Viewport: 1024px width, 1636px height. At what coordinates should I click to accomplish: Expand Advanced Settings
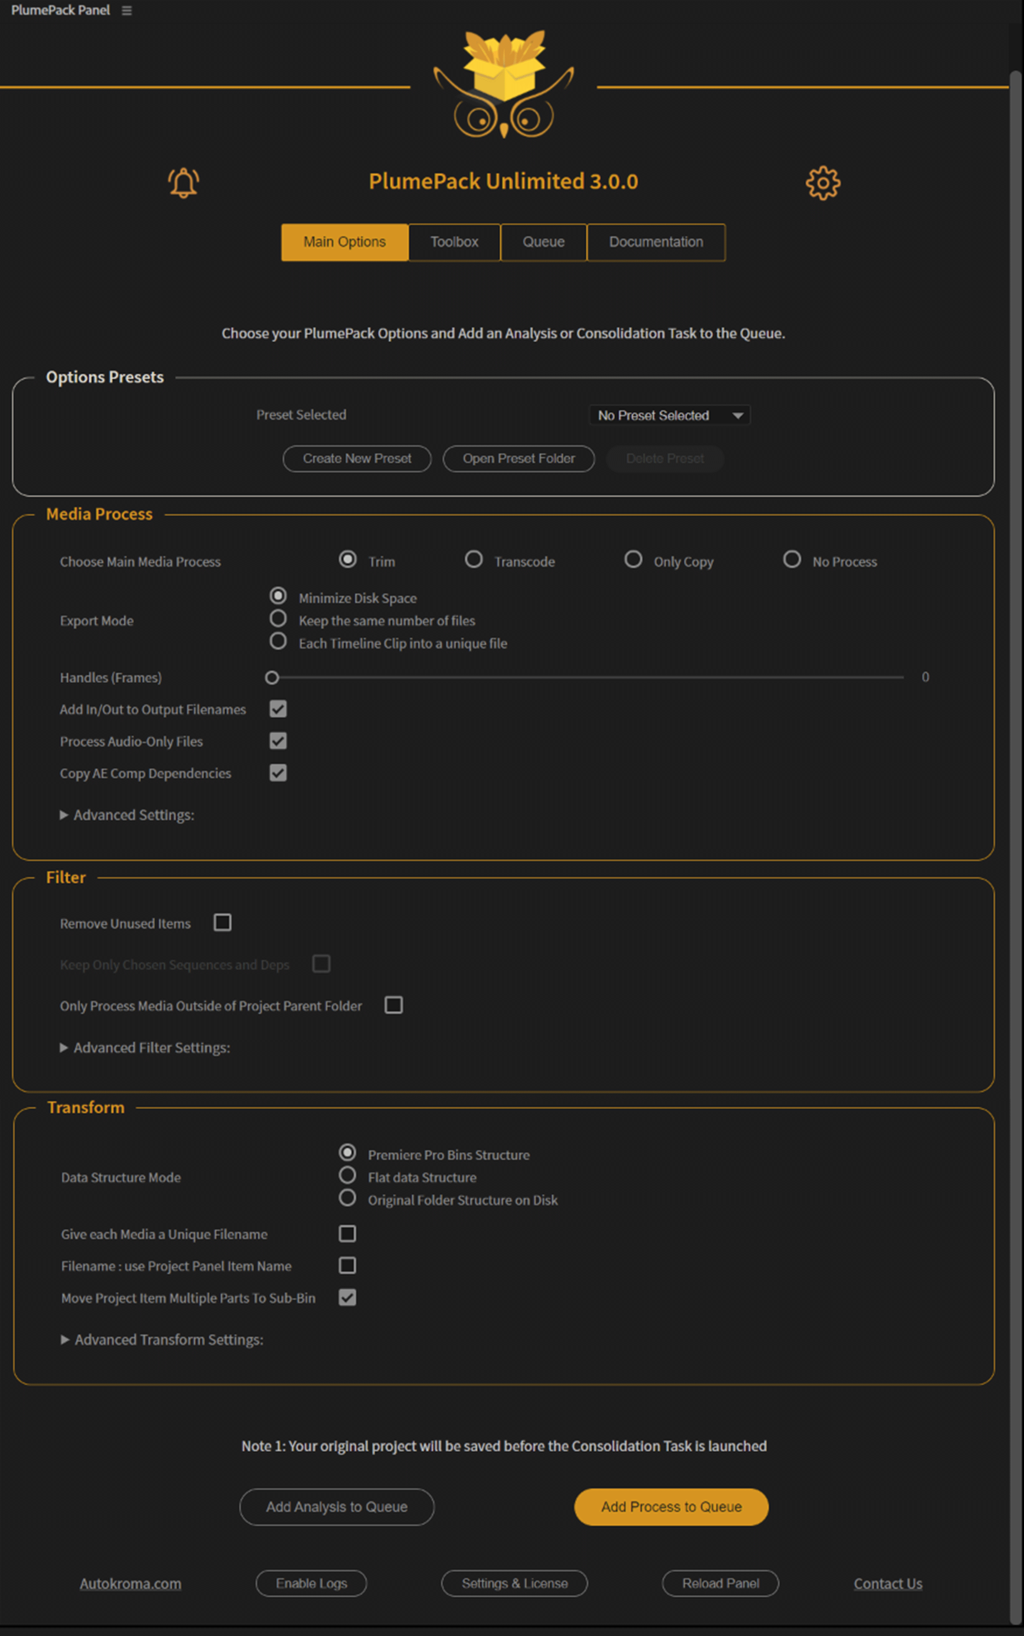click(x=127, y=814)
